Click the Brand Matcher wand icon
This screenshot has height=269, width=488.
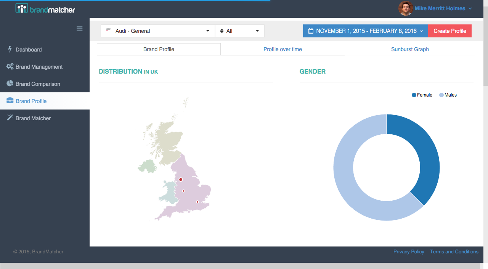(10, 118)
